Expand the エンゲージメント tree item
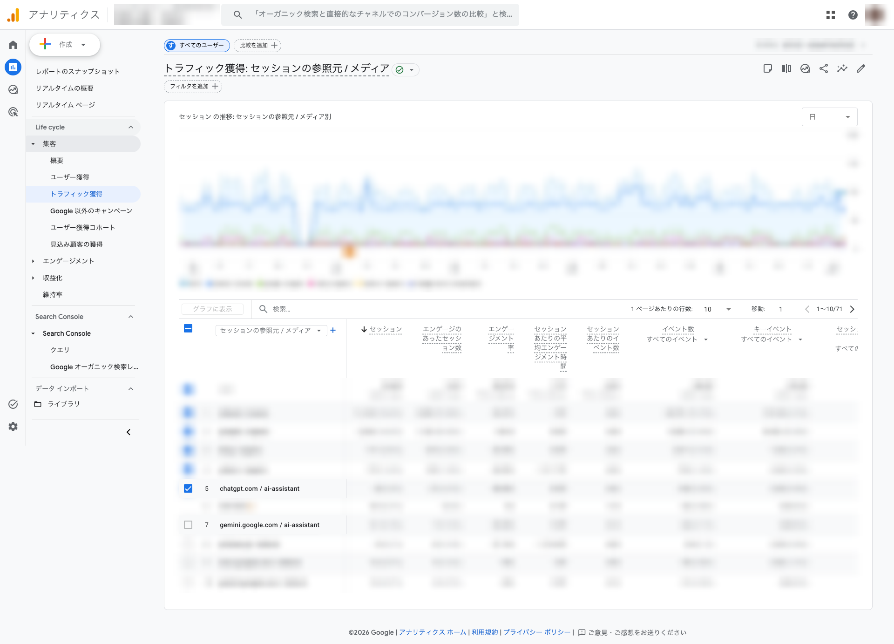Screen dimensions: 894x644 point(33,261)
